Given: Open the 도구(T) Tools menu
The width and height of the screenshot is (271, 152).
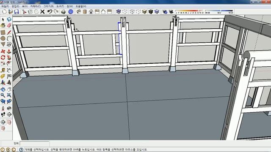Looking at the screenshot, I should [x=60, y=6].
